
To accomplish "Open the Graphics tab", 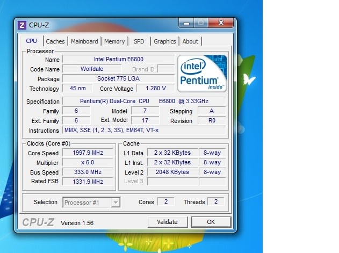I will coord(165,41).
